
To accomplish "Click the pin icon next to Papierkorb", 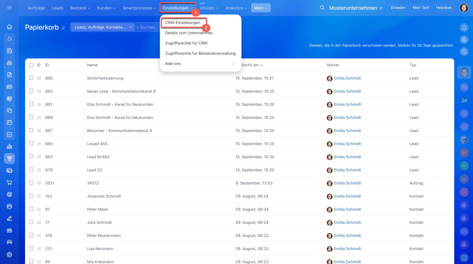I will (x=63, y=28).
